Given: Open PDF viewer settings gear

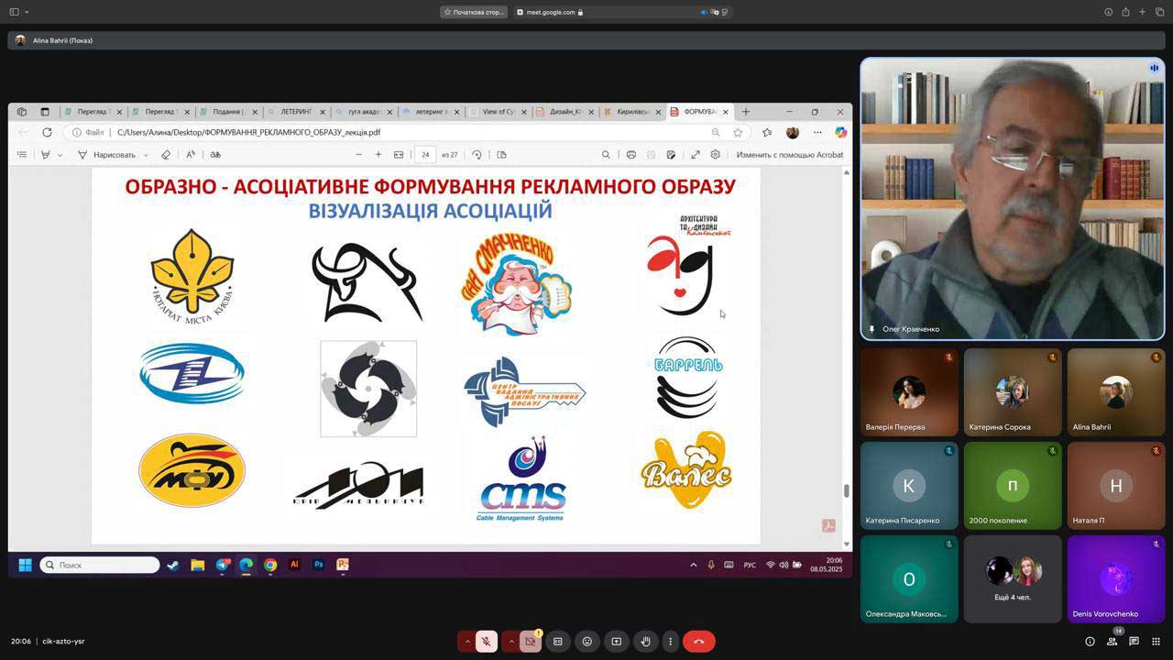Looking at the screenshot, I should [716, 155].
